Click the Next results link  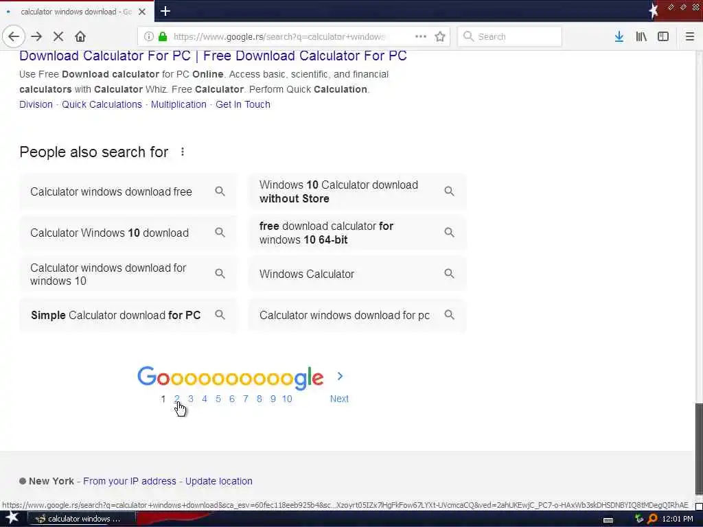pos(339,399)
